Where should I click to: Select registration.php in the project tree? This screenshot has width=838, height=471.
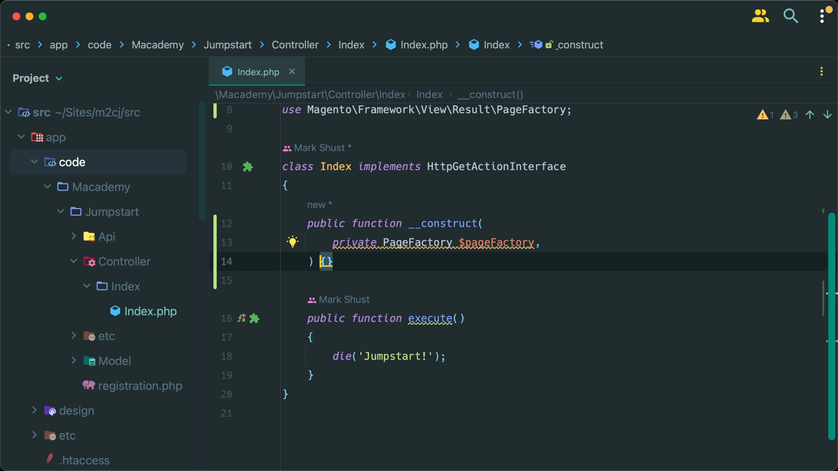tap(140, 385)
